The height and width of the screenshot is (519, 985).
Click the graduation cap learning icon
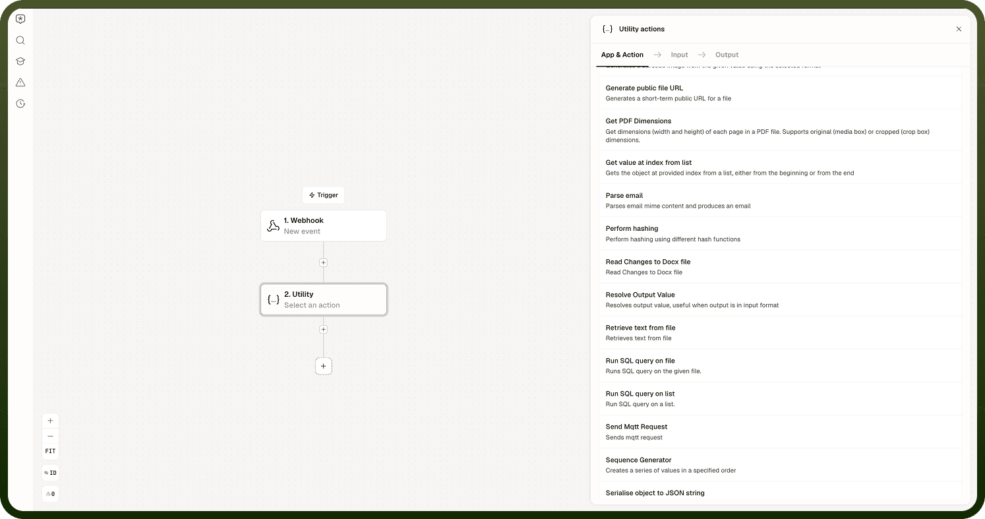point(20,61)
